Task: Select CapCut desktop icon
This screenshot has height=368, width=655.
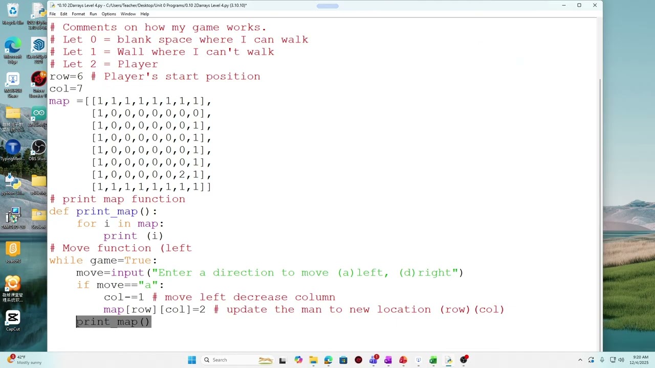Action: coord(13,321)
